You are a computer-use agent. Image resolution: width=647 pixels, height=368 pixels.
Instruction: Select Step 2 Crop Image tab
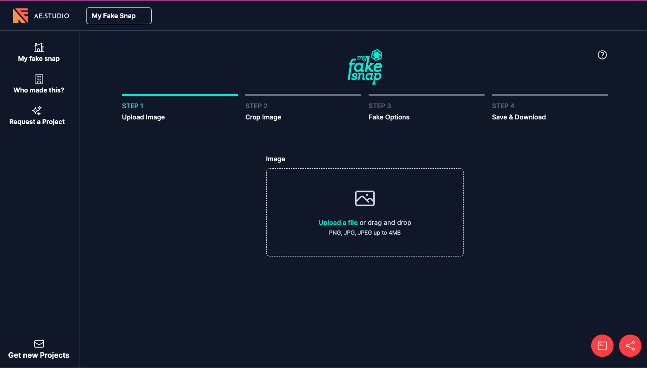[263, 112]
